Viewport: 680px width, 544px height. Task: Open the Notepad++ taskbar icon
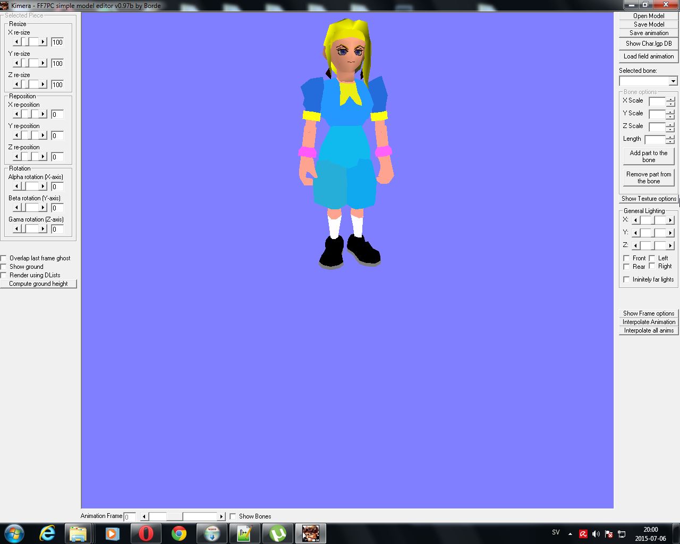(244, 533)
